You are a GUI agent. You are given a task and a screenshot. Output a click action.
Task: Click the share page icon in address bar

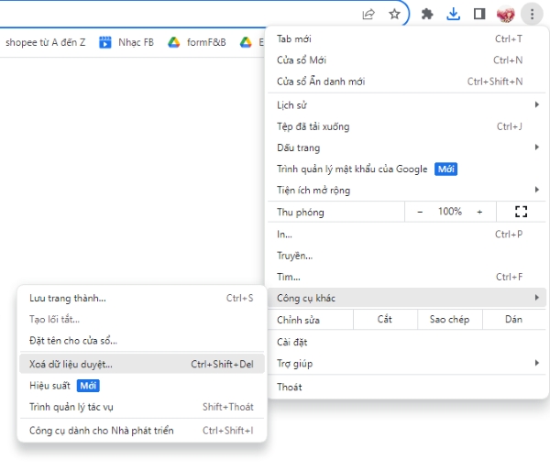click(x=368, y=14)
